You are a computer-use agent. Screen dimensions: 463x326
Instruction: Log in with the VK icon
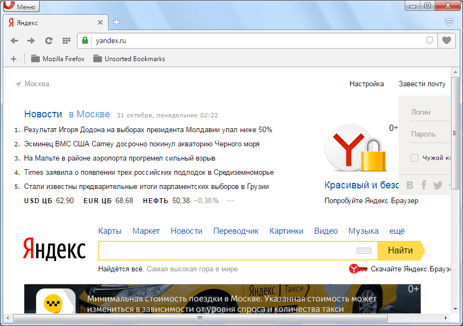click(x=410, y=185)
